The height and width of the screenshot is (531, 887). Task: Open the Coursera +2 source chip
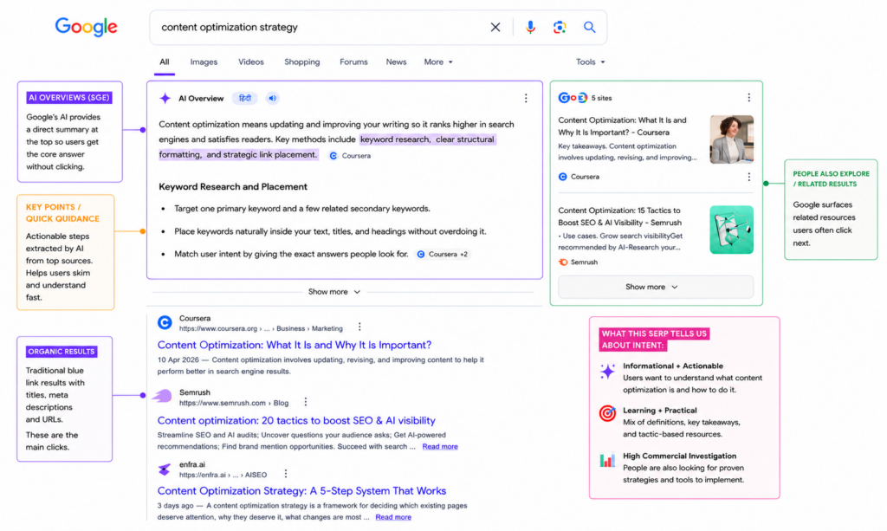[x=443, y=255]
